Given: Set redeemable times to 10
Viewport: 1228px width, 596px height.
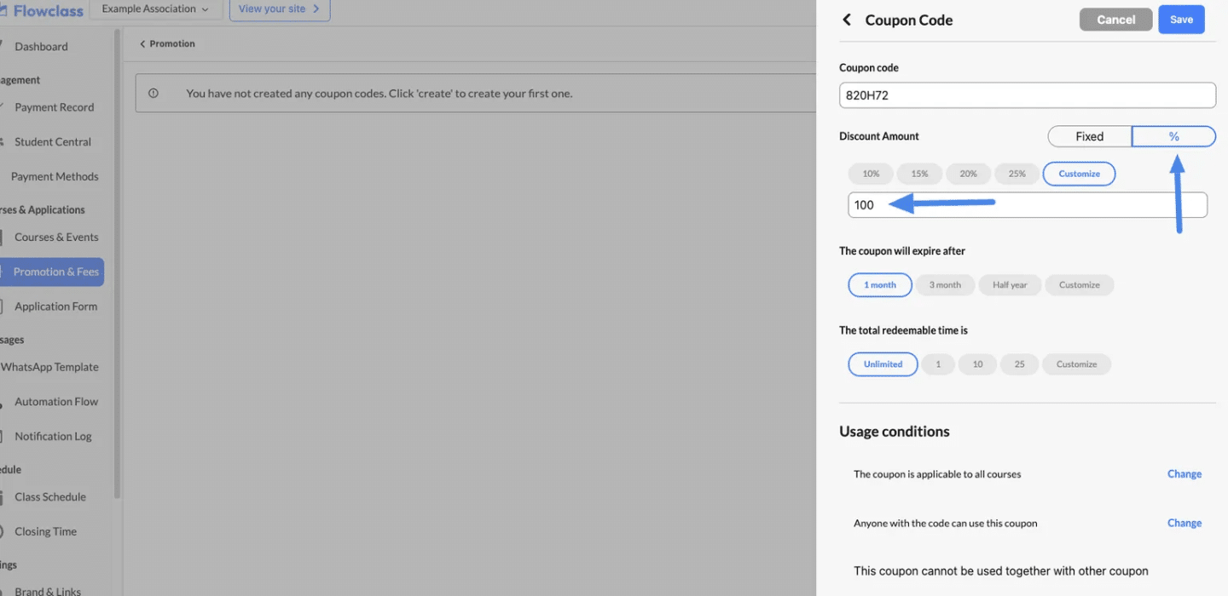Looking at the screenshot, I should [977, 364].
